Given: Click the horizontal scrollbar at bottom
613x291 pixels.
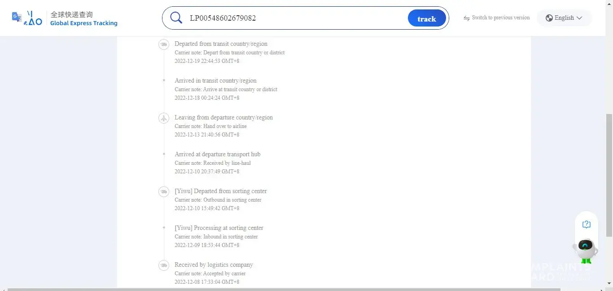Looking at the screenshot, I should pos(284,289).
